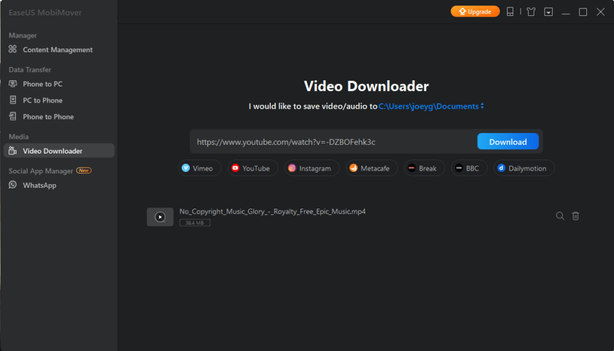The height and width of the screenshot is (351, 614).
Task: Click the Phone to Phone icon
Action: coord(13,116)
